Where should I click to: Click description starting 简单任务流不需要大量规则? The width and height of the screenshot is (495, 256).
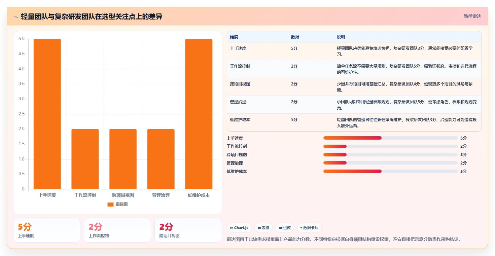407,69
